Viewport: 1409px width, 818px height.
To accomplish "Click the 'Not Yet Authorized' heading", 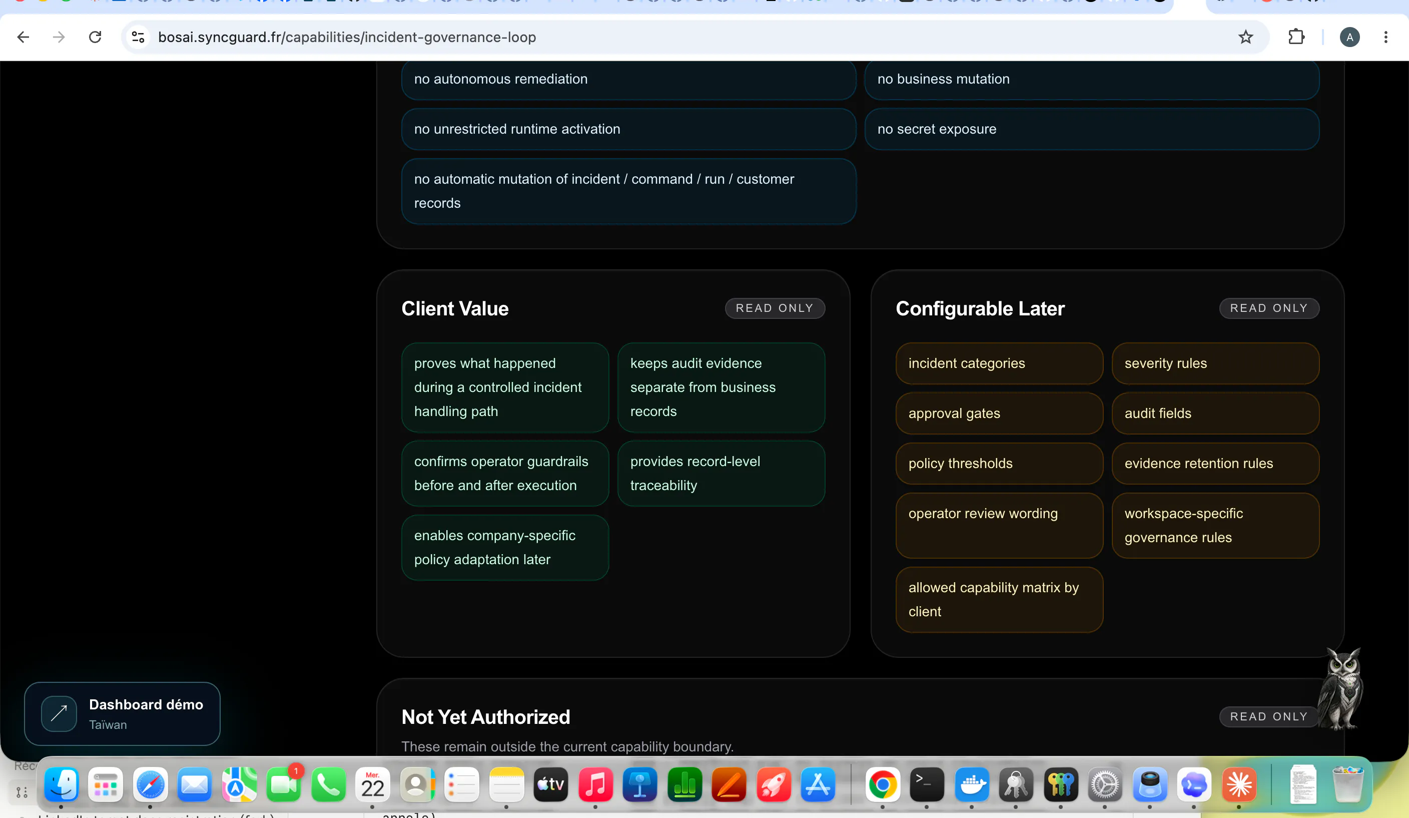I will coord(485,717).
